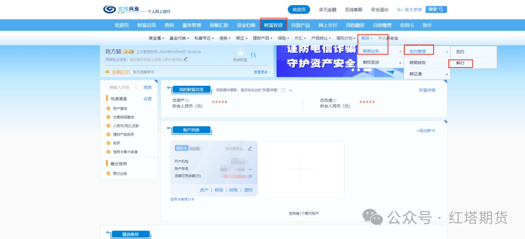The image size is (525, 239).
Task: Click 安全退出 to log out
Action: (x=380, y=10)
